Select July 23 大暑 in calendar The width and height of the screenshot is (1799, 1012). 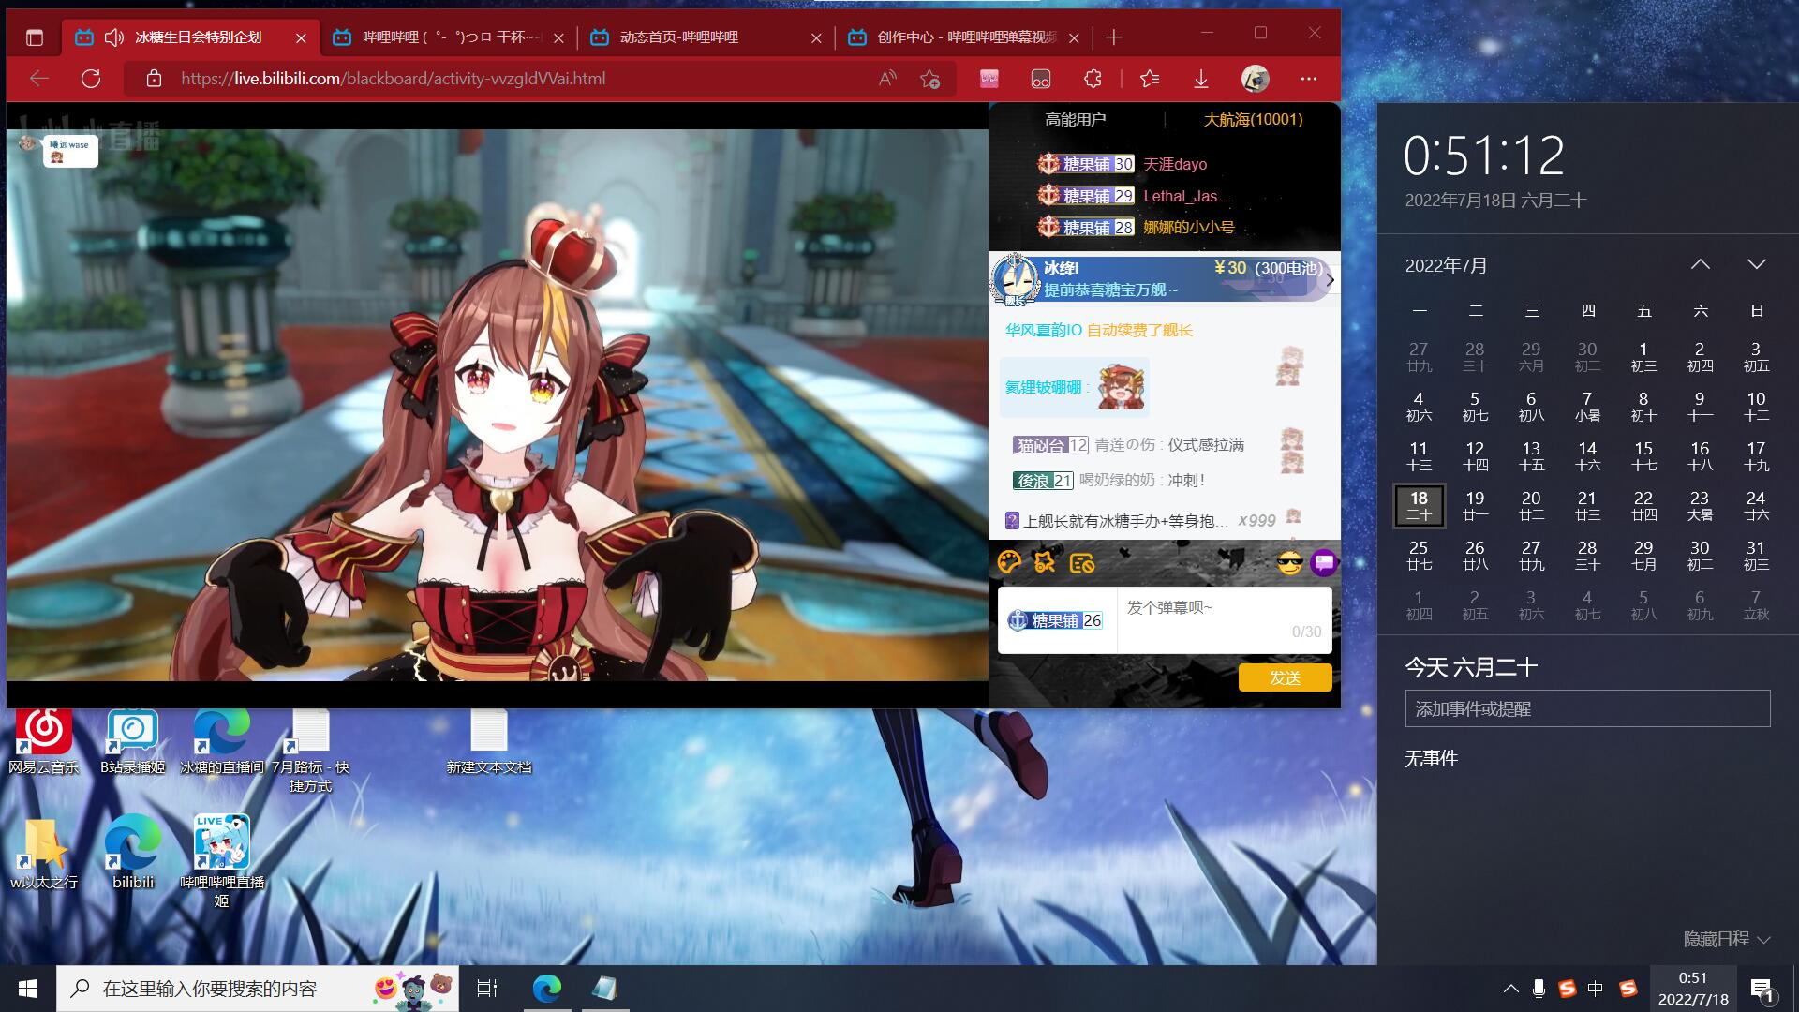tap(1699, 505)
